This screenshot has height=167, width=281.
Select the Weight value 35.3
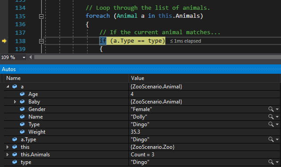coord(135,132)
